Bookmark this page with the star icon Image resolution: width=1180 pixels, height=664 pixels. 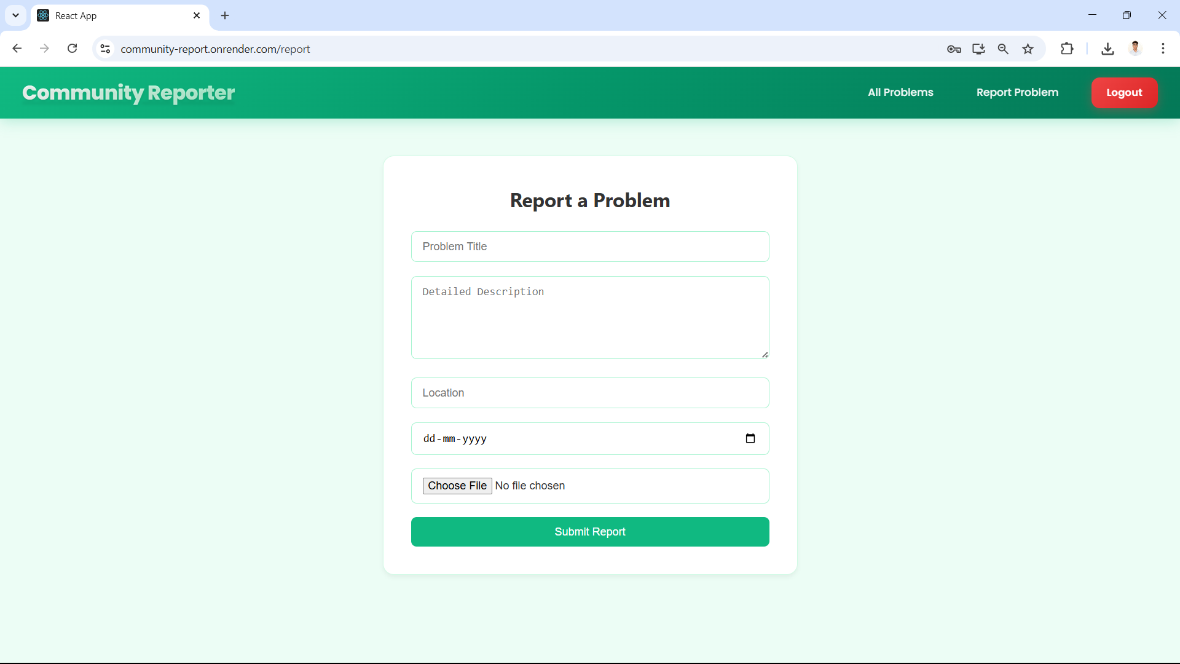click(x=1028, y=49)
